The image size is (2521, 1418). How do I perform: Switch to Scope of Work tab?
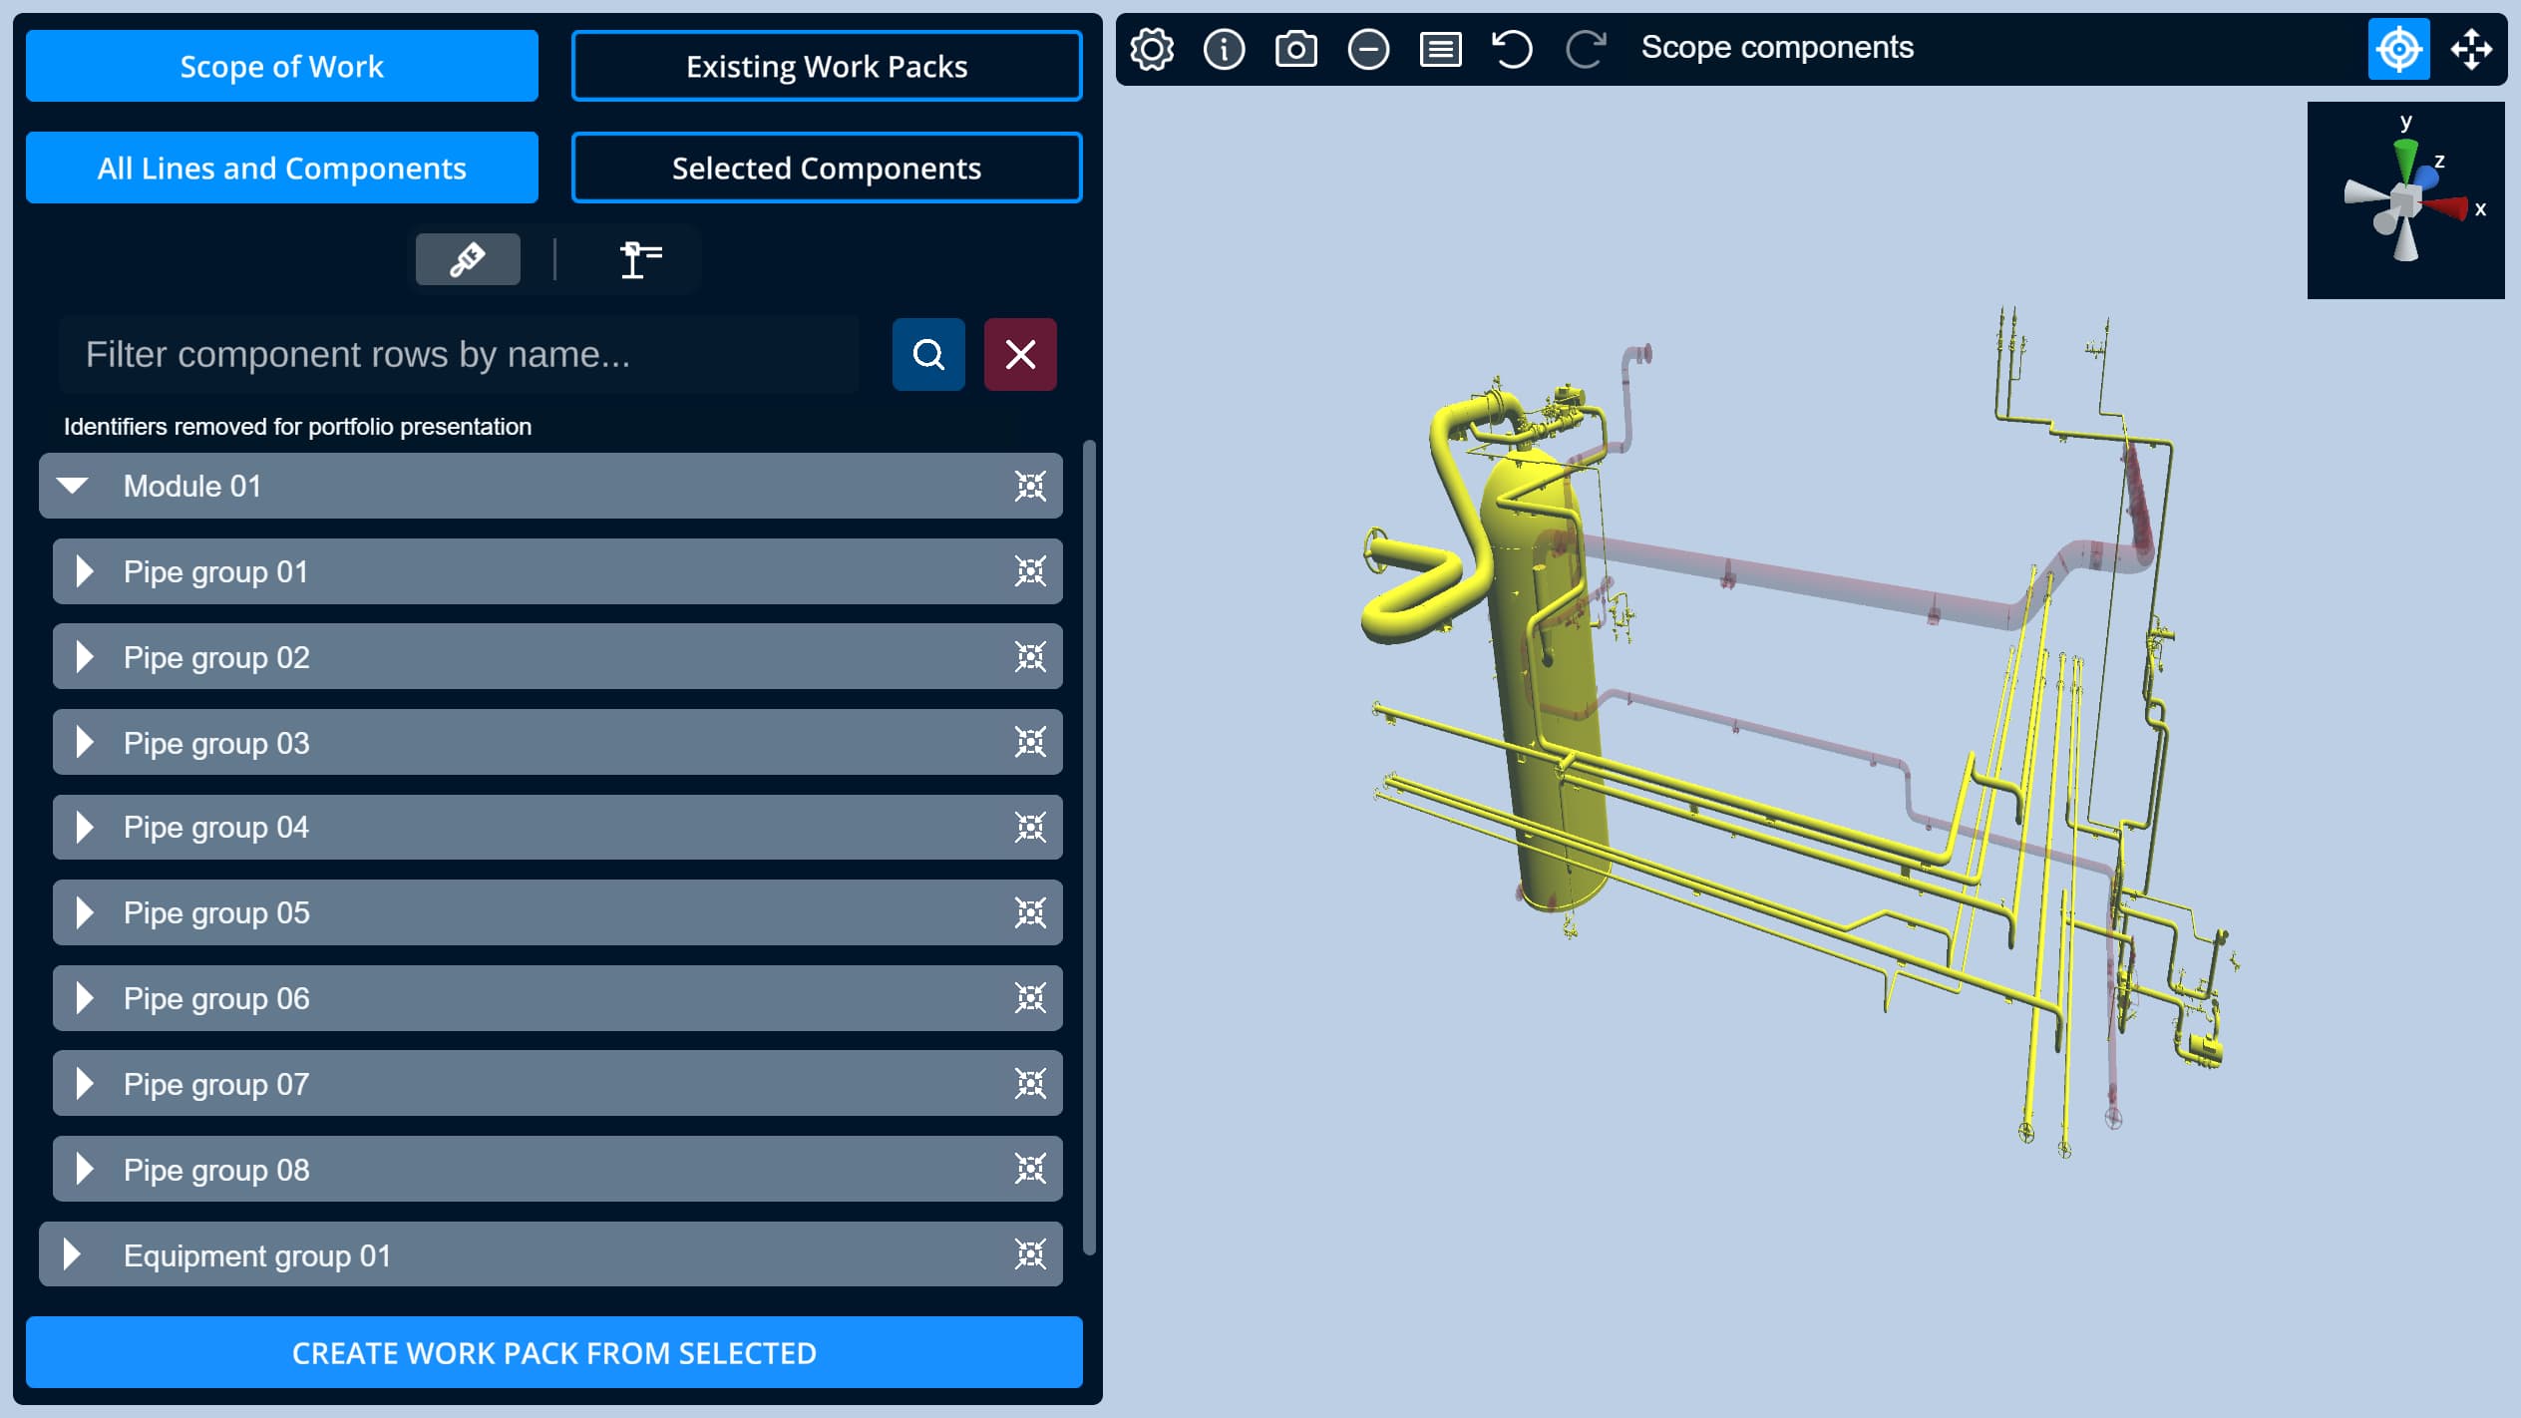(x=282, y=66)
